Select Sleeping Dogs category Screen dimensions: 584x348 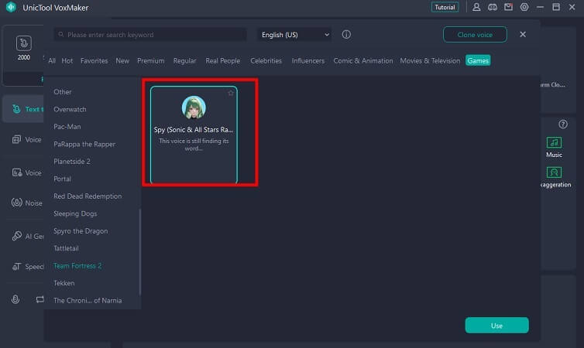pos(75,213)
